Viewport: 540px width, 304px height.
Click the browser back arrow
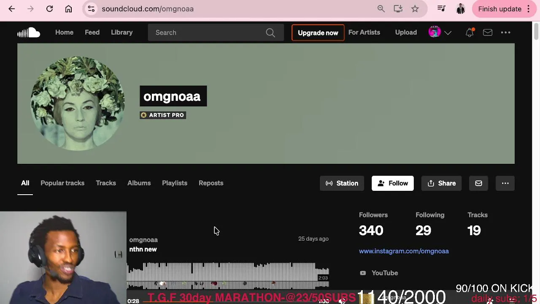[12, 9]
